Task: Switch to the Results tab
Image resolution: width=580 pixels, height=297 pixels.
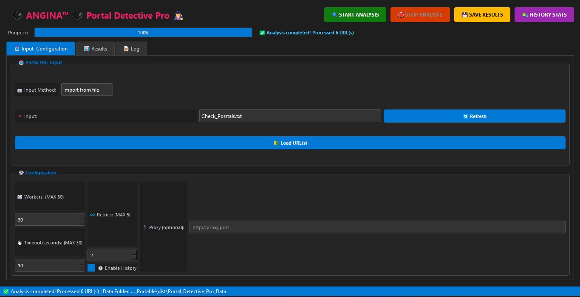Action: pyautogui.click(x=95, y=49)
